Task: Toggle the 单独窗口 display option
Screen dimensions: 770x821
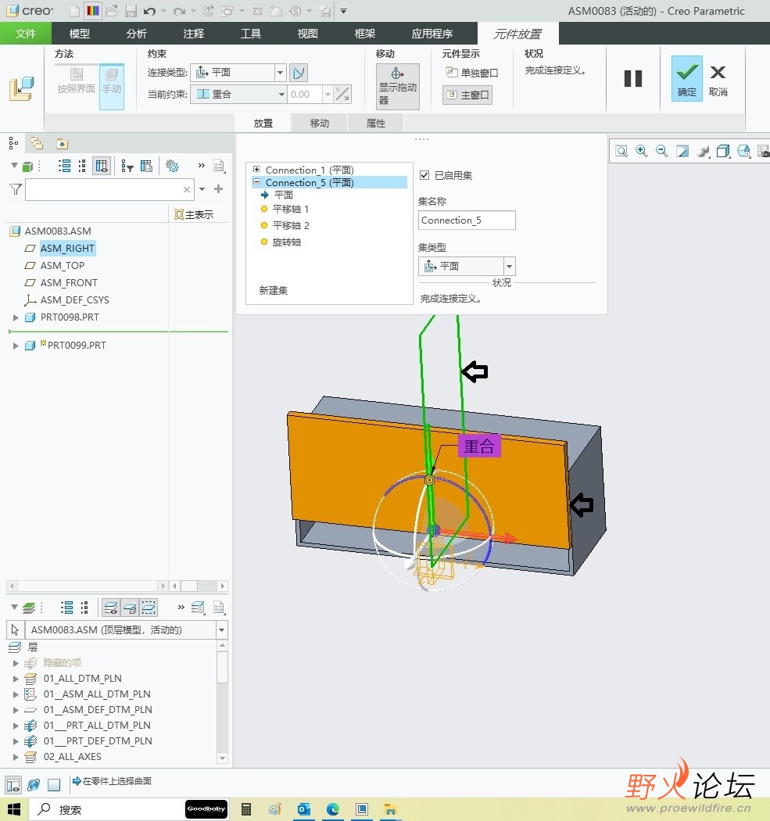Action: (471, 73)
